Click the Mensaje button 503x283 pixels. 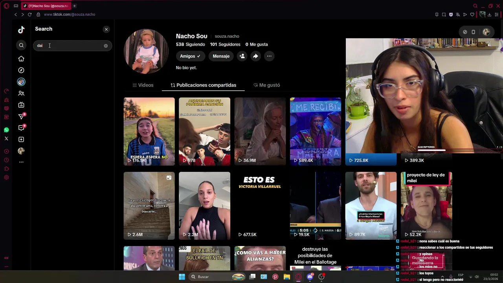click(x=221, y=56)
